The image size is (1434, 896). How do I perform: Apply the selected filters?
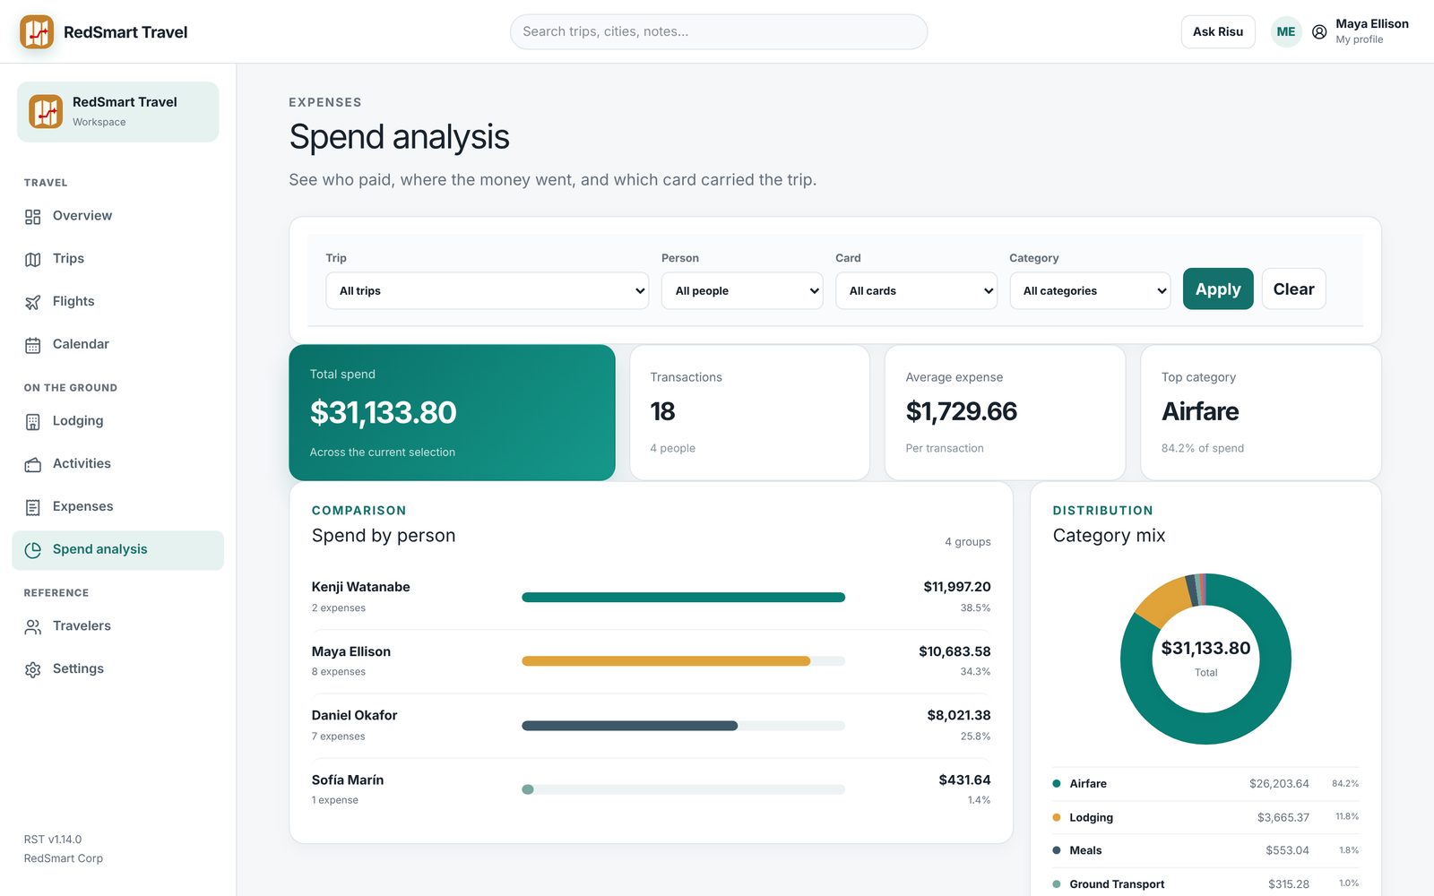(x=1218, y=289)
